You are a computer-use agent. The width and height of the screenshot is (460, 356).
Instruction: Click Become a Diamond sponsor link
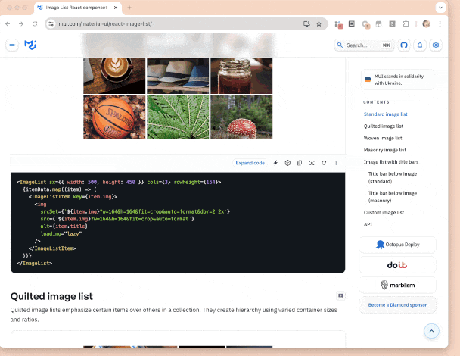[397, 304]
